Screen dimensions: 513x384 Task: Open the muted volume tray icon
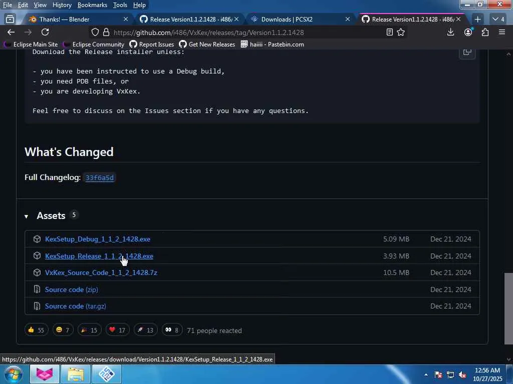(x=462, y=374)
